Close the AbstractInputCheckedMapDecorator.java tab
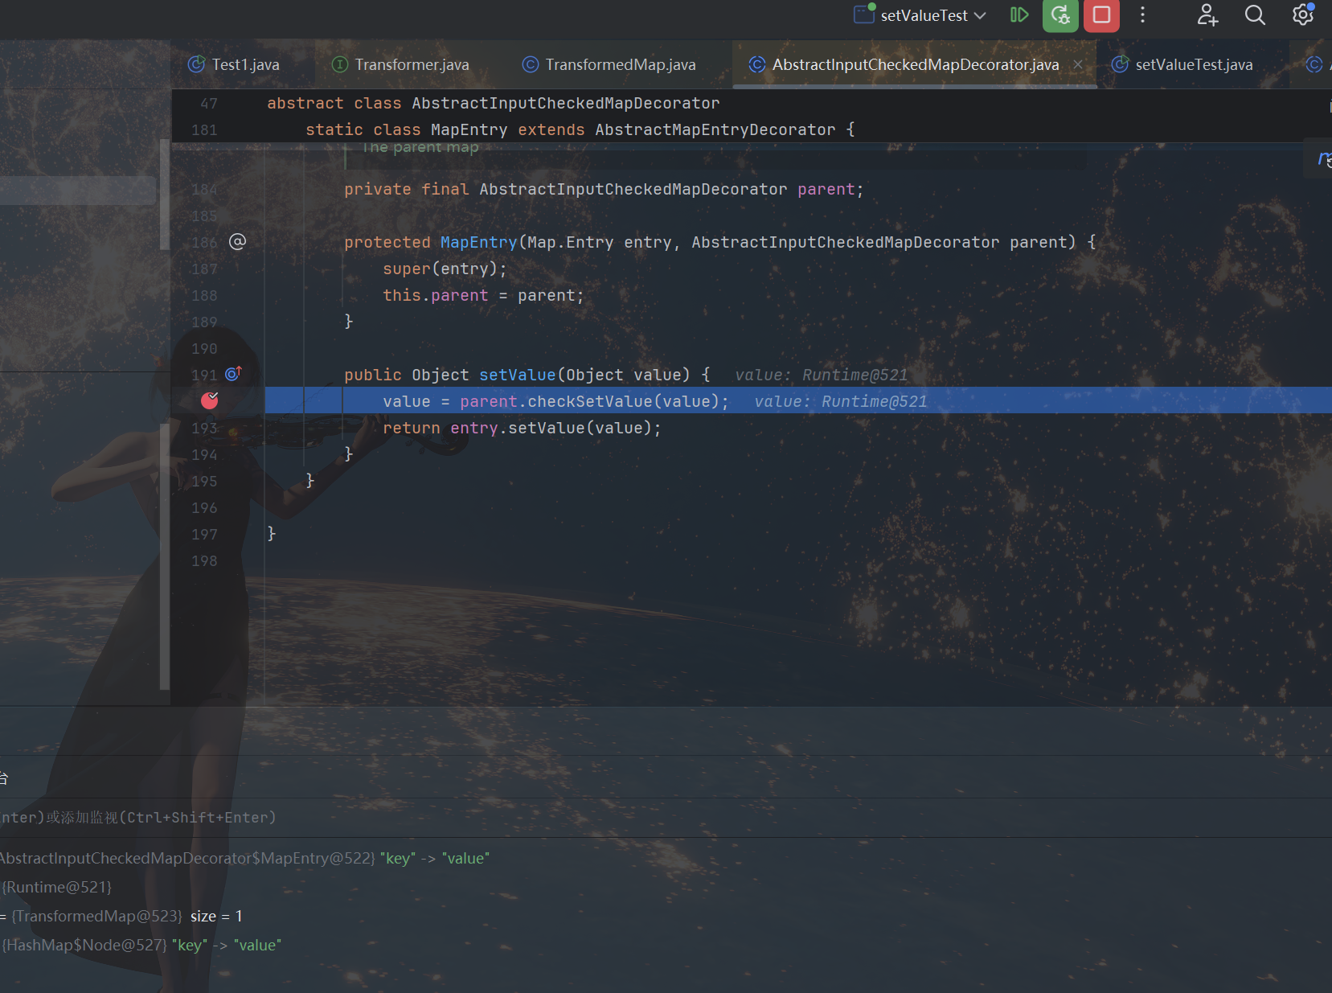The image size is (1332, 993). point(1078,64)
